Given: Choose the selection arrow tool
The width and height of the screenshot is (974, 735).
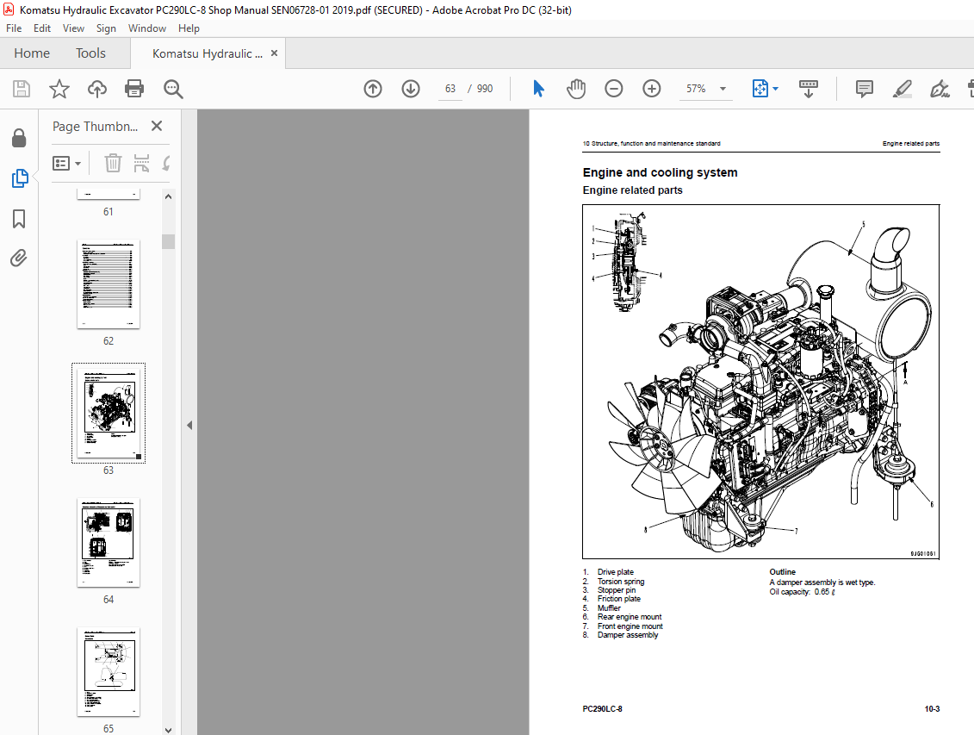Looking at the screenshot, I should tap(538, 89).
